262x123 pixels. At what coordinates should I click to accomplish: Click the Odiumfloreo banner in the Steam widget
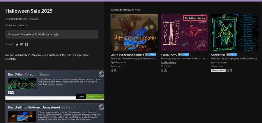22,84
